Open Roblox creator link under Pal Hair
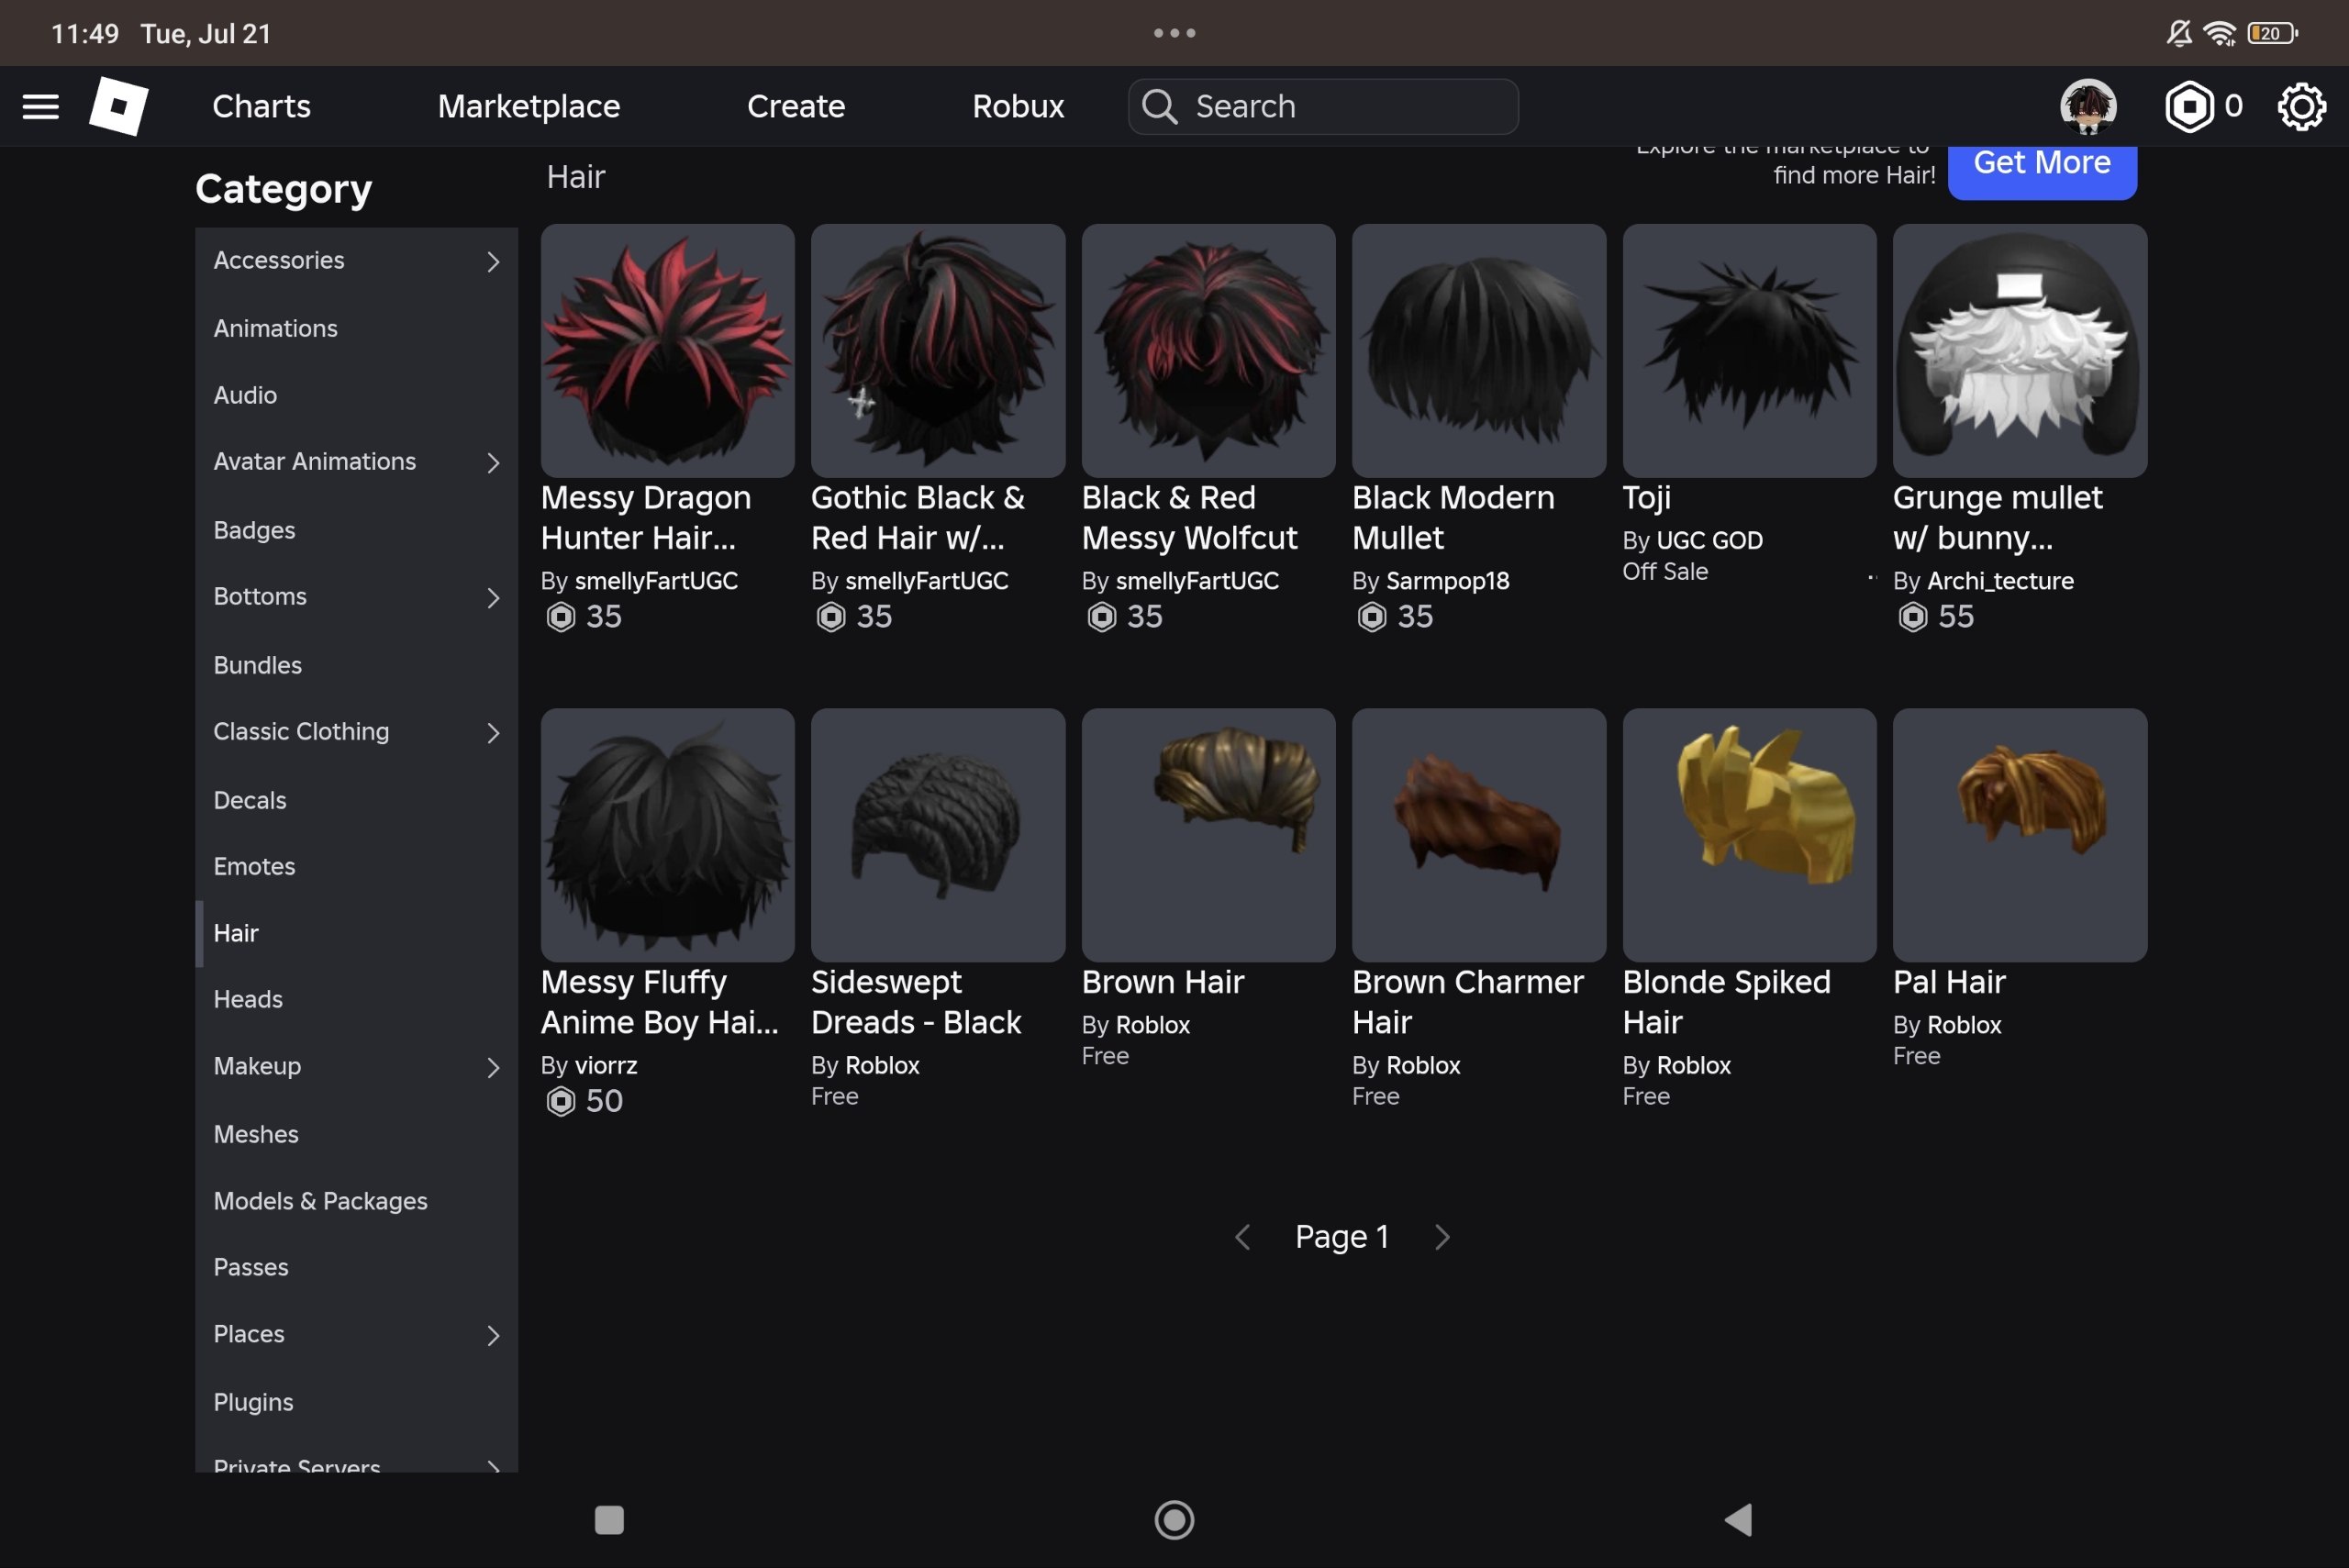The height and width of the screenshot is (1568, 2349). coord(1964,1025)
